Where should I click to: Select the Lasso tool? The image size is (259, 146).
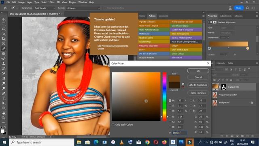coord(4,29)
